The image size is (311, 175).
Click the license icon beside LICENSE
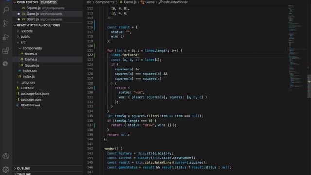pos(17,88)
